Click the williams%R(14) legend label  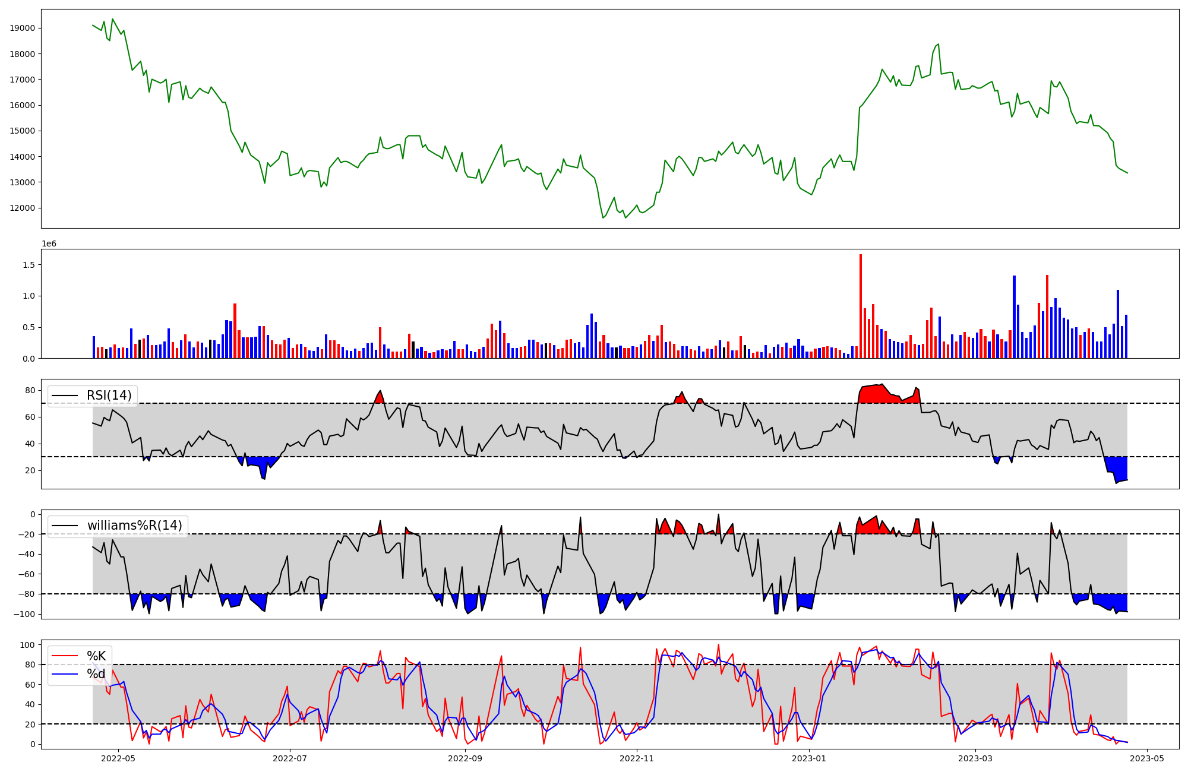(x=135, y=526)
